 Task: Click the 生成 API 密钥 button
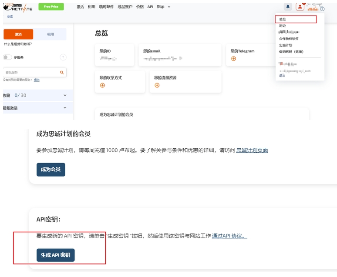pos(55,255)
